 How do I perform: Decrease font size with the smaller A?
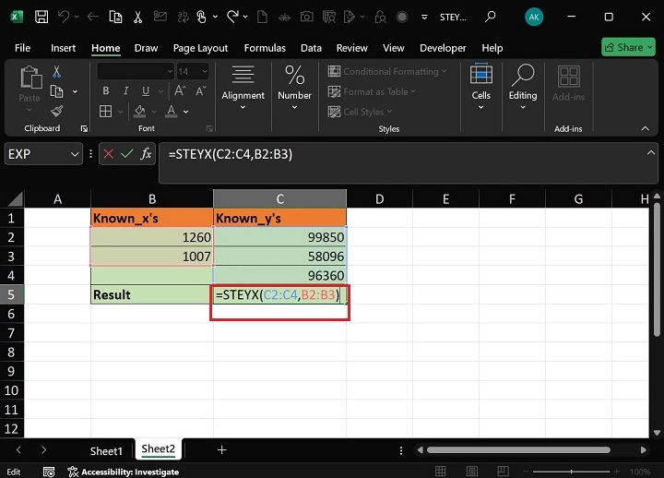pos(200,90)
